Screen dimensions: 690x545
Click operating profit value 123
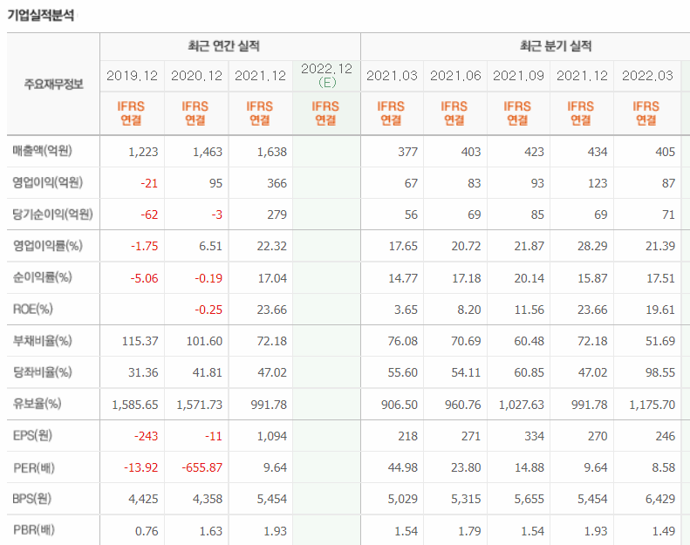(x=598, y=183)
